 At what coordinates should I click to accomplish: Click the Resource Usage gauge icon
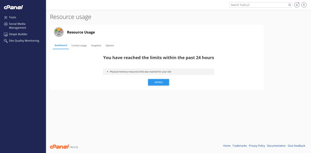coord(59,32)
